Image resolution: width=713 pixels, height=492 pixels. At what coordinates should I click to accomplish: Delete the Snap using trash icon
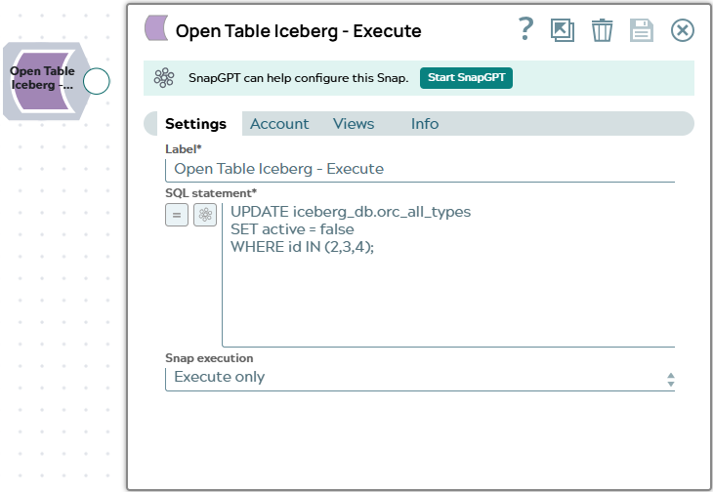(602, 30)
